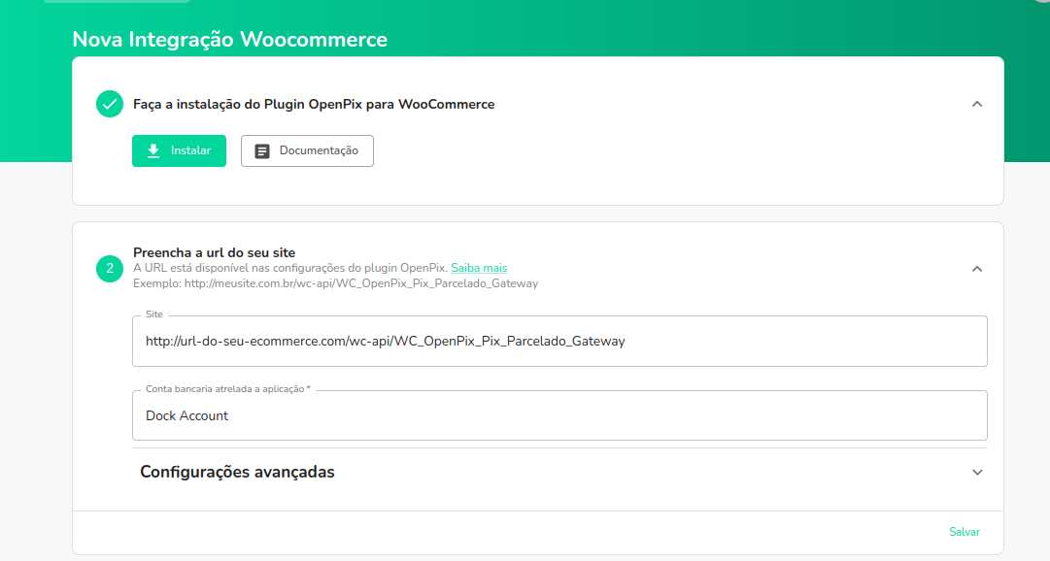Collapse the plugin installation section with its chevron
Screen dimensions: 1050x561
pyautogui.click(x=977, y=103)
